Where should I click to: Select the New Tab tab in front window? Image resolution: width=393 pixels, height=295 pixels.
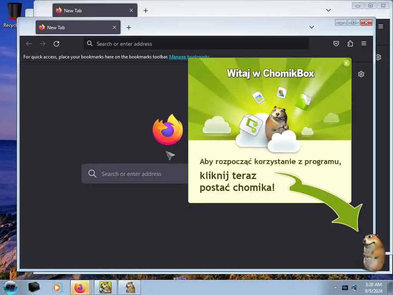click(x=78, y=27)
